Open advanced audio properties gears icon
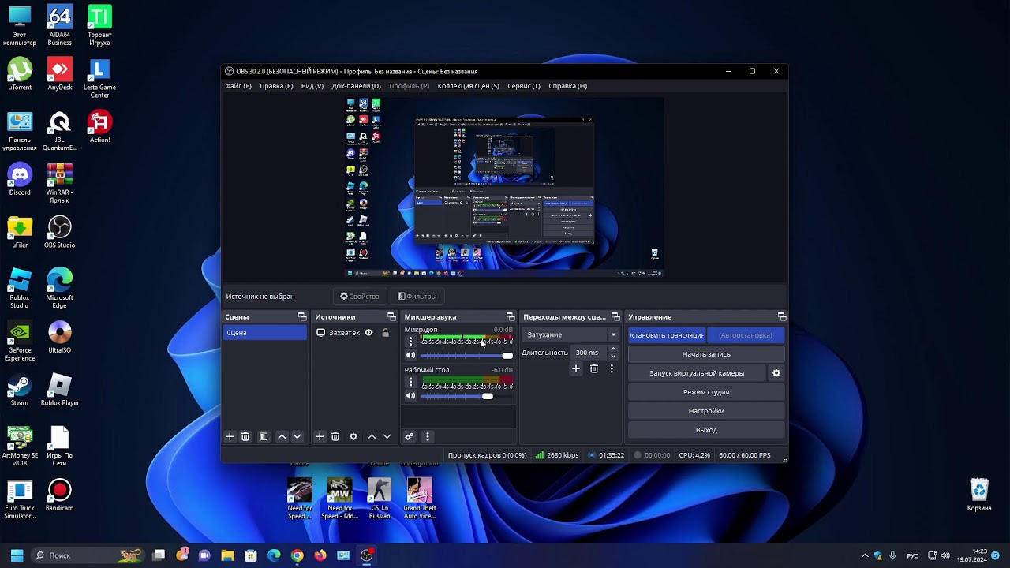This screenshot has width=1010, height=568. [x=410, y=436]
